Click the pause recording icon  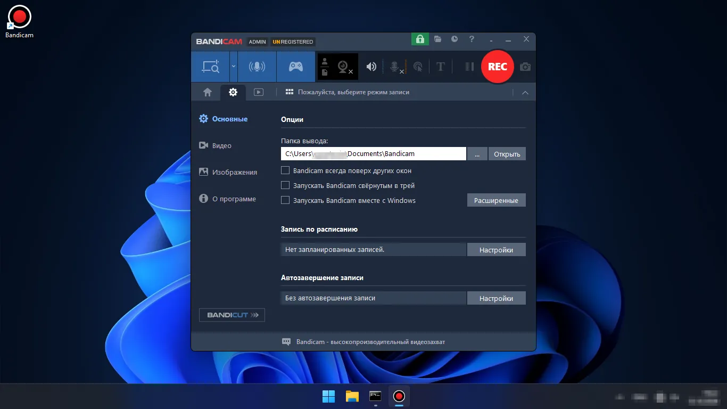[x=469, y=67]
